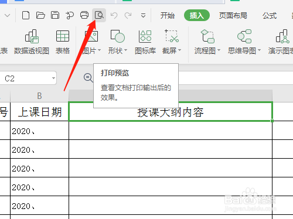The image size is (293, 219).
Task: Expand the 图片 dropdown arrow
Action: tap(100, 50)
